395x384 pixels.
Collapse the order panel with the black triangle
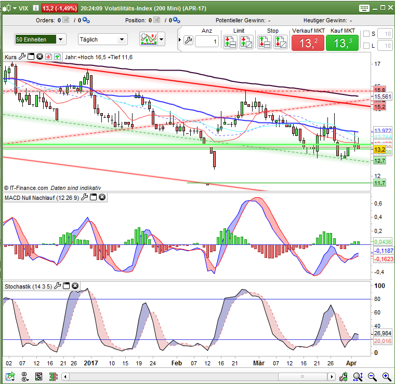[180, 40]
